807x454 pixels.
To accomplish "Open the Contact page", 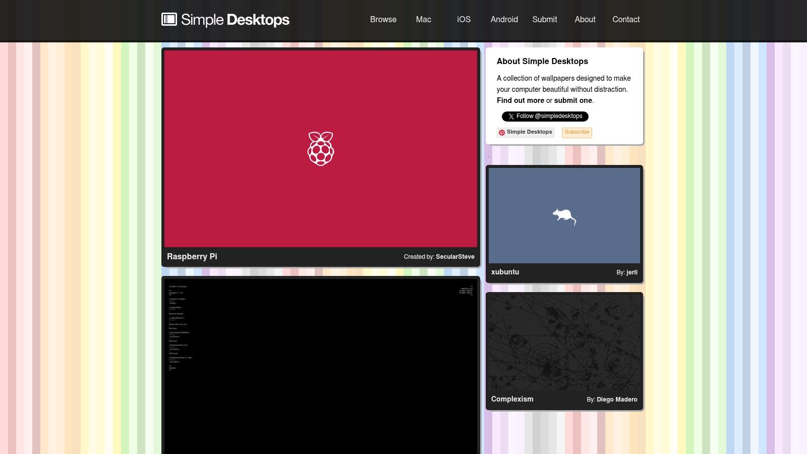I will 626,19.
